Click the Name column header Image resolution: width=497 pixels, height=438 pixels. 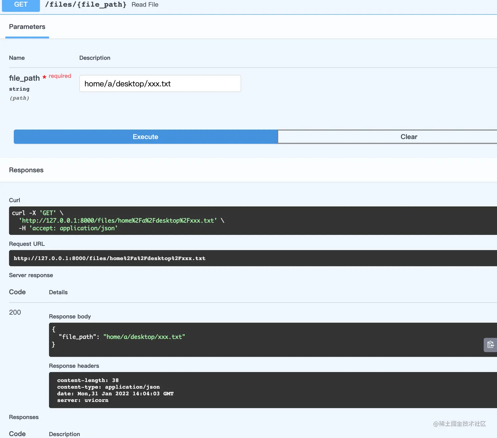(x=17, y=58)
